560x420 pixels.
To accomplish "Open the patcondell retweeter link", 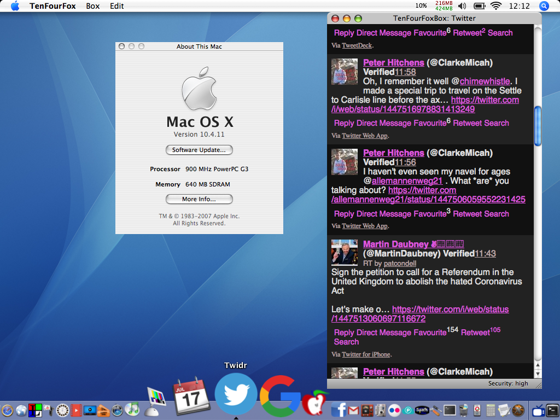I will click(400, 263).
